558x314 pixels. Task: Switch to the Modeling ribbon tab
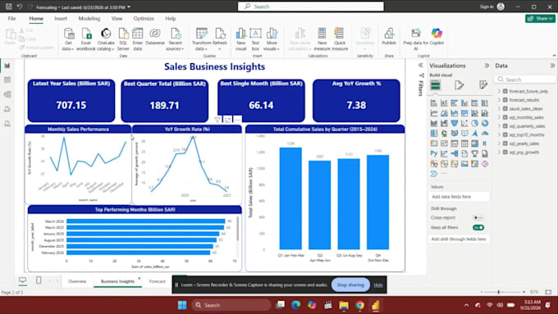[89, 19]
